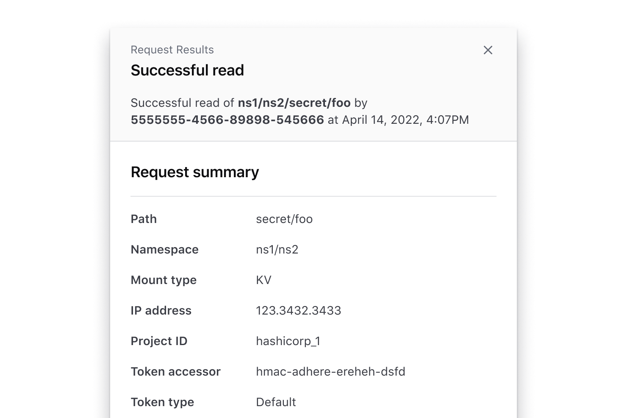This screenshot has height=418, width=627.
Task: Click the Namespace value ns1/ns2
Action: coord(277,249)
